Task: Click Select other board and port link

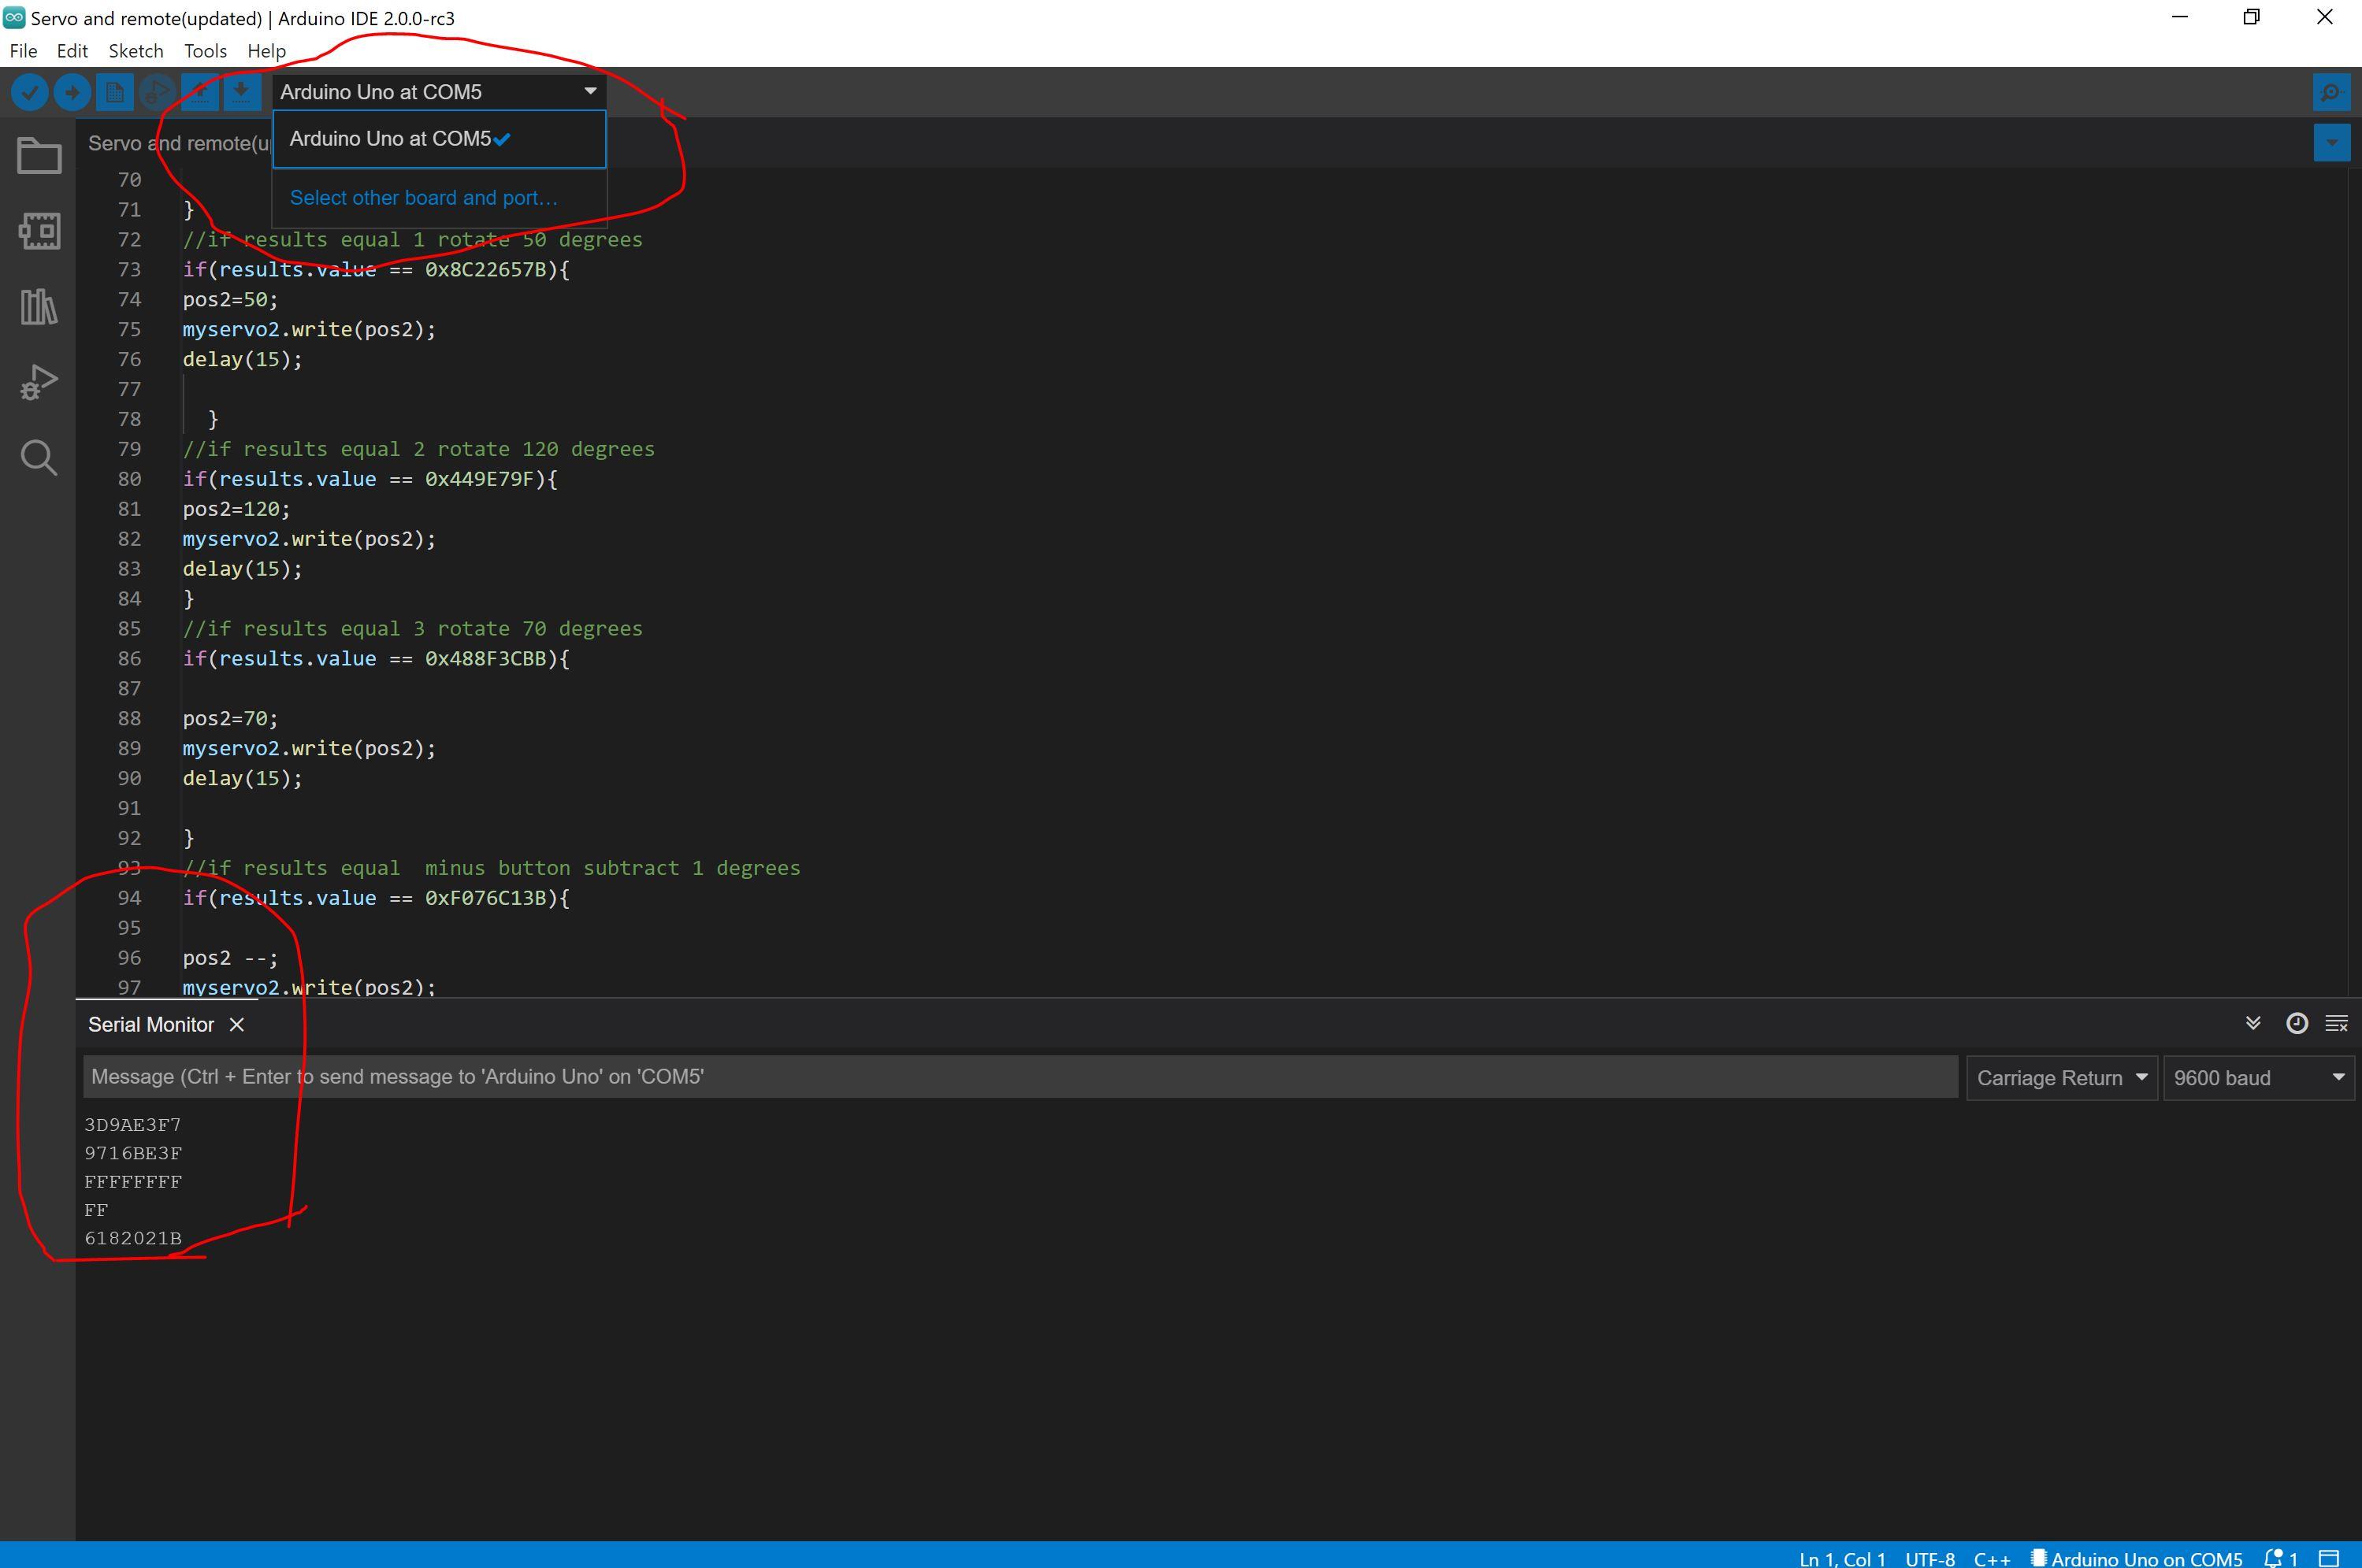Action: tap(424, 198)
